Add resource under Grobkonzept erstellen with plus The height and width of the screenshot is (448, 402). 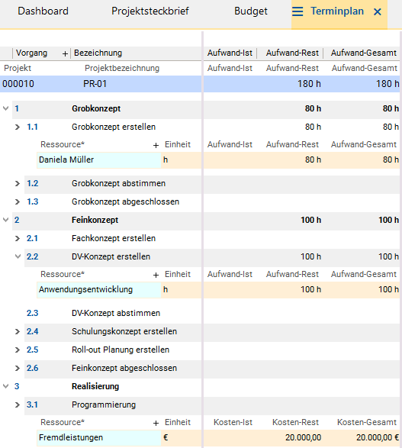(x=156, y=145)
